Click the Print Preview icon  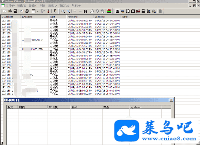point(22,11)
